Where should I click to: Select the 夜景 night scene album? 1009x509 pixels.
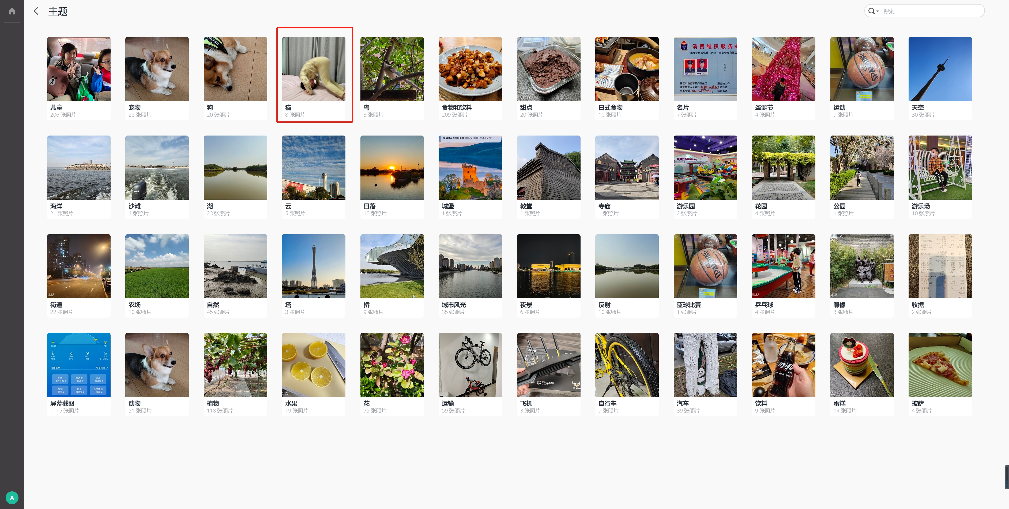point(548,275)
